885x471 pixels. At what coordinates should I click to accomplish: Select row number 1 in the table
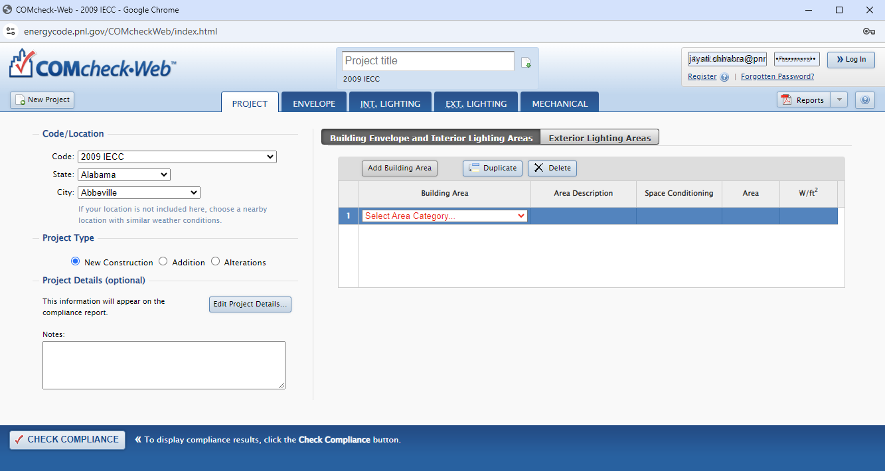pos(349,216)
